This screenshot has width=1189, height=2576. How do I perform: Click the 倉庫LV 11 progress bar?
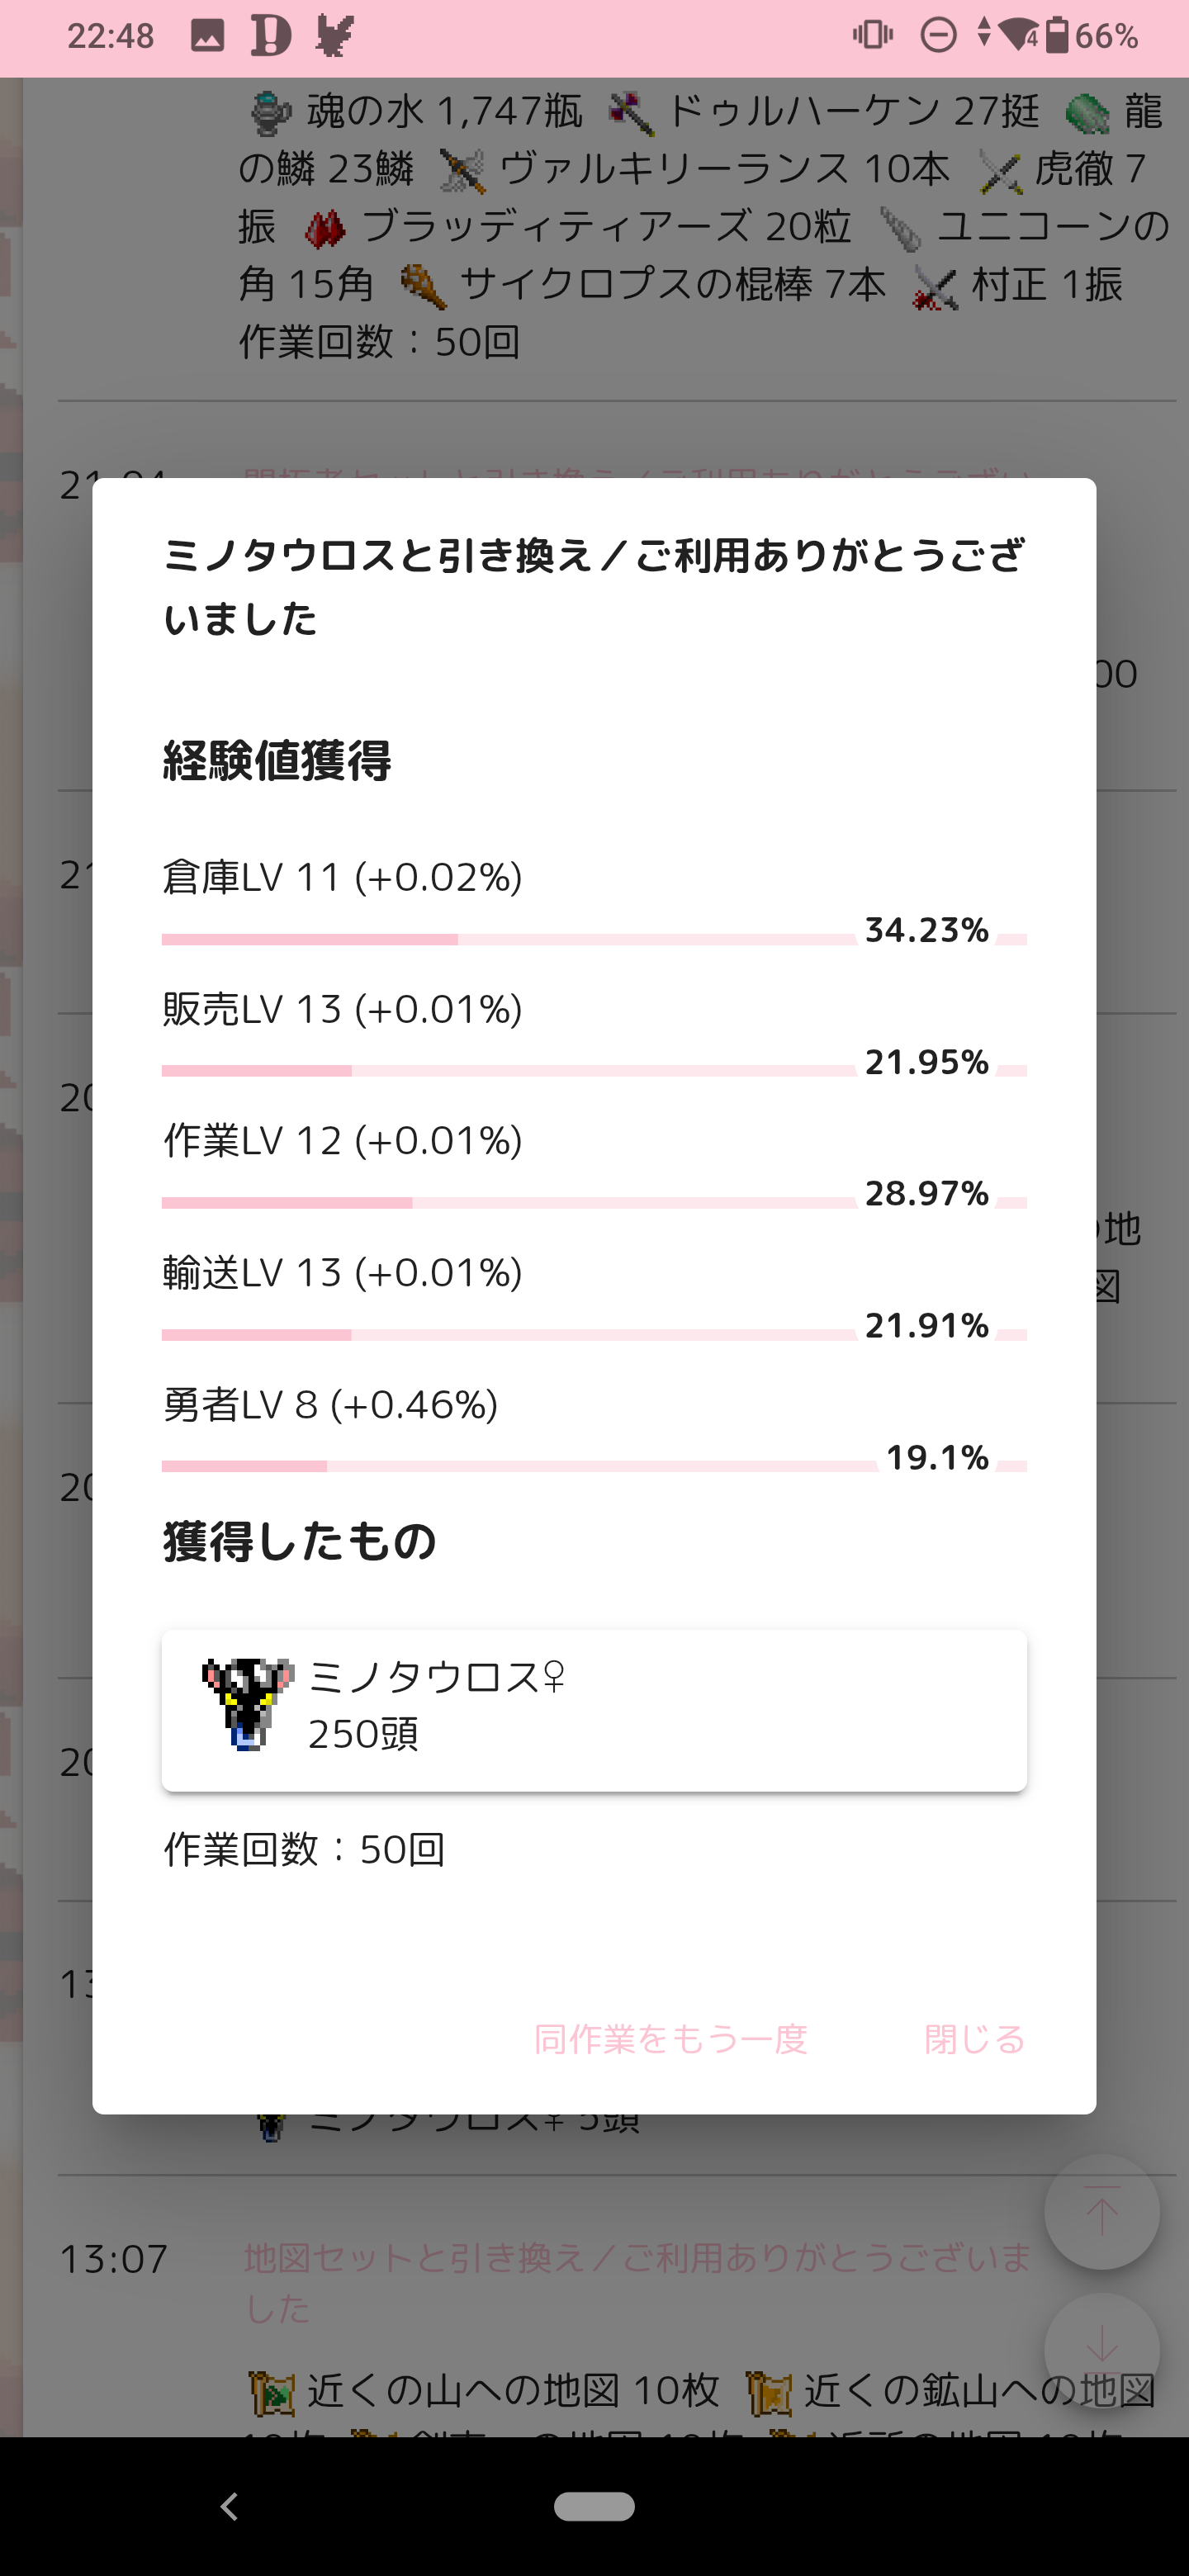click(x=594, y=939)
